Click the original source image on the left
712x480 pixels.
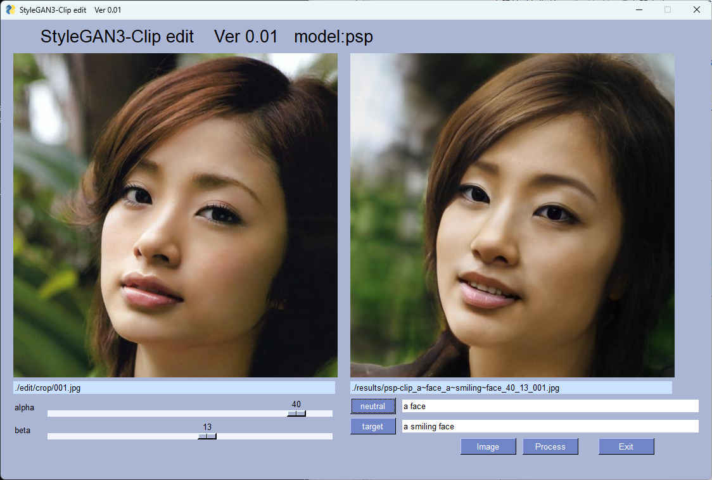pyautogui.click(x=175, y=215)
